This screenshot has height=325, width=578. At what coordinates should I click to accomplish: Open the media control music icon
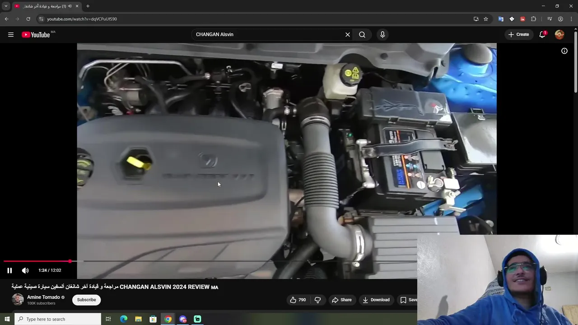550,19
